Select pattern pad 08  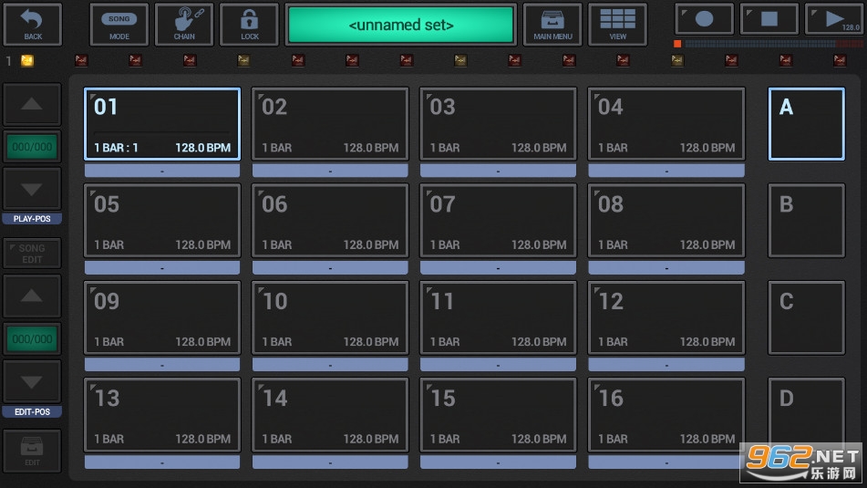coord(666,221)
